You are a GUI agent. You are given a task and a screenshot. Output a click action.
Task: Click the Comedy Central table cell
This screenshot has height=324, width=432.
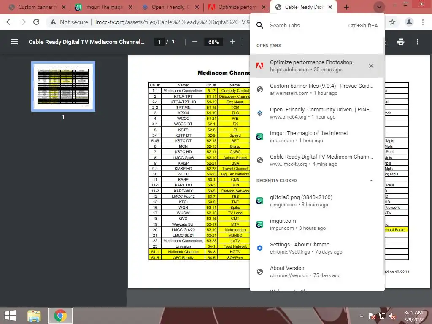pos(234,91)
